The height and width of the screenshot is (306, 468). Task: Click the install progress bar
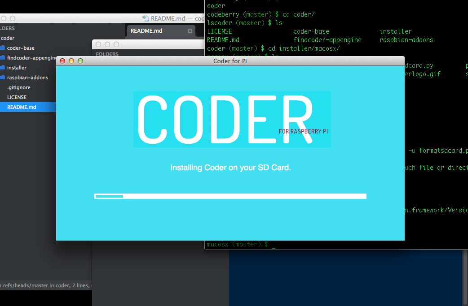pyautogui.click(x=230, y=196)
